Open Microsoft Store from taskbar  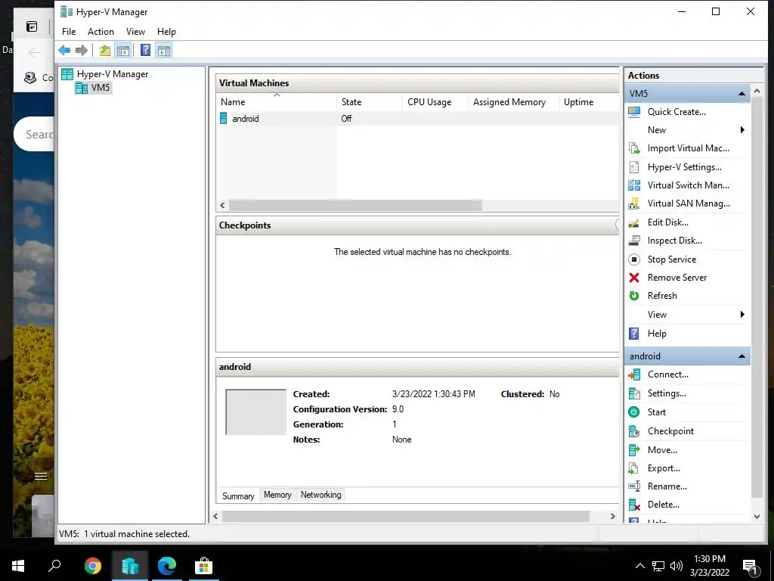(x=203, y=566)
